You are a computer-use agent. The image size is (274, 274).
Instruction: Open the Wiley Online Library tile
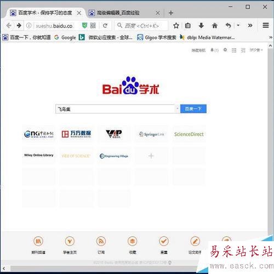tap(38, 156)
